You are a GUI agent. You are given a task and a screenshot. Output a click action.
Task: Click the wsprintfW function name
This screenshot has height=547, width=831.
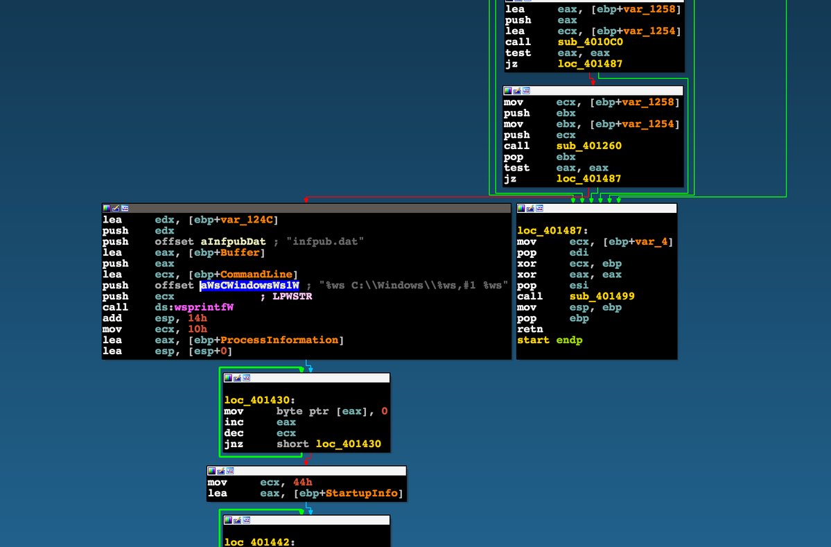(203, 307)
